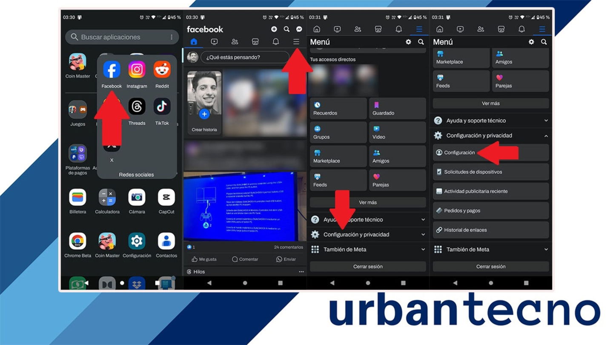Screen dimensions: 613x345
Task: Open the Plataformas de pagos folder
Action: [x=77, y=153]
